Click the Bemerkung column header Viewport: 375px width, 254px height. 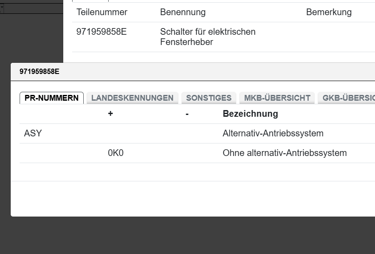coord(329,12)
